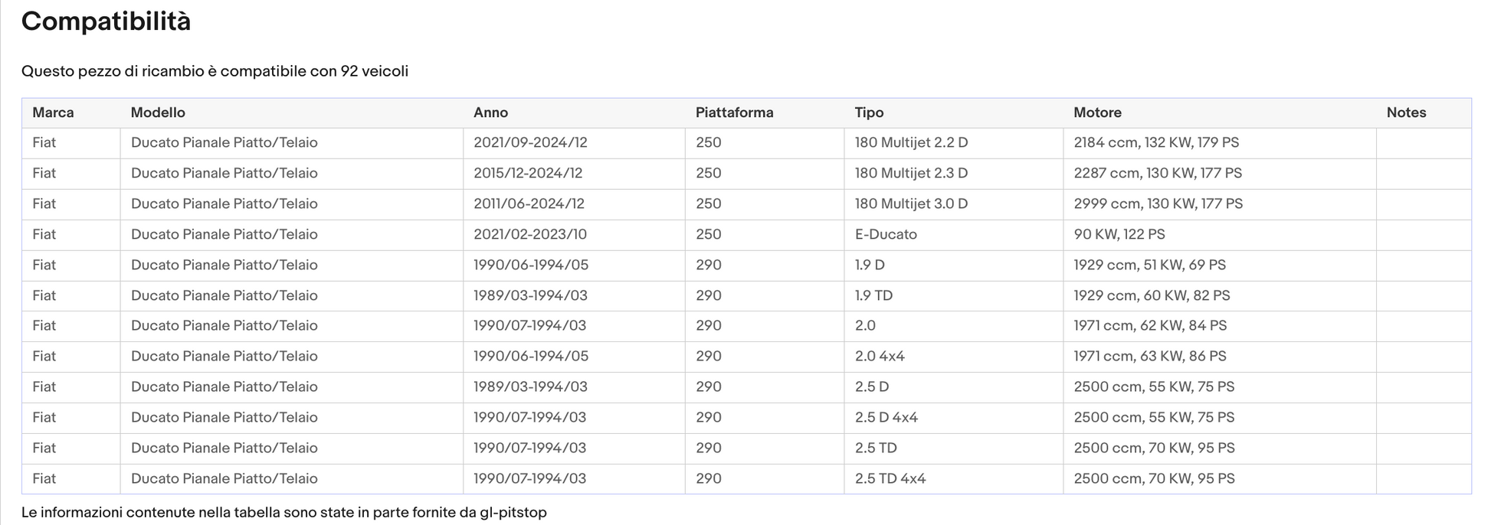
Task: Select the '180 Multijet 3.0 D' type cell
Action: tap(953, 204)
